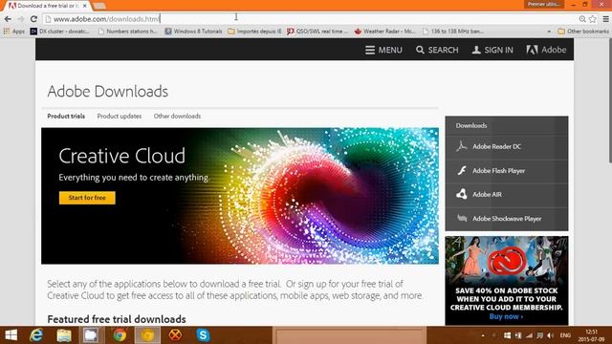Click SIGN IN in the Adobe header

492,50
